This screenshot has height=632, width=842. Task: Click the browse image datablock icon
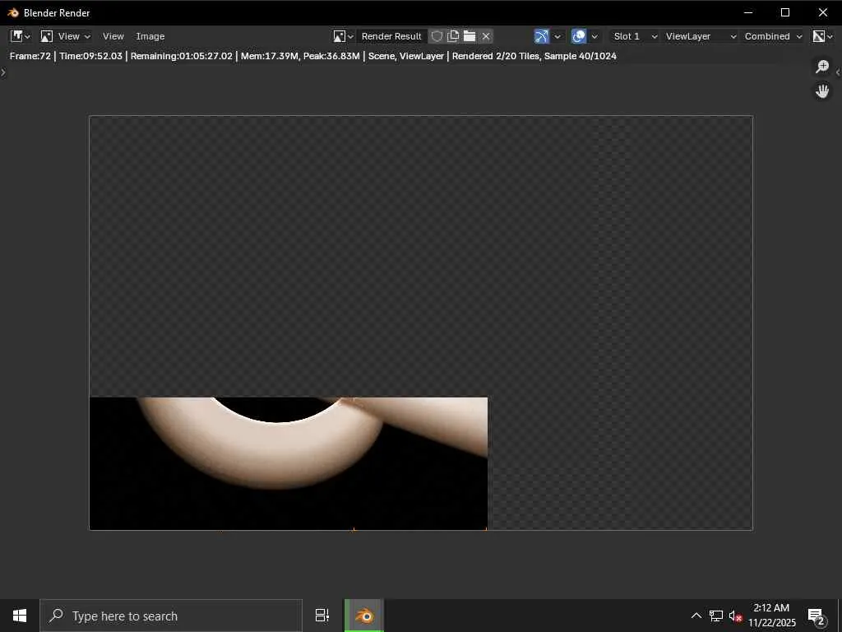(343, 36)
